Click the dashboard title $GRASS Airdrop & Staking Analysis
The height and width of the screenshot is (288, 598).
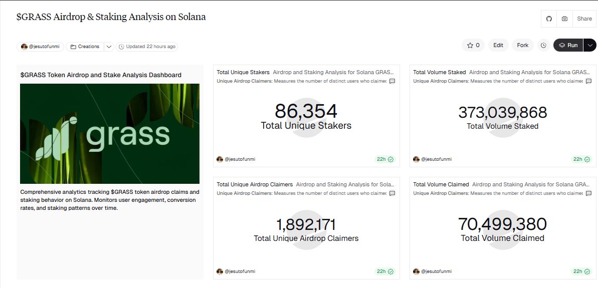pyautogui.click(x=111, y=17)
